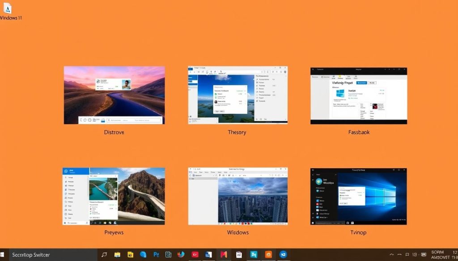
Task: Click the taskbar search icon
Action: [104, 255]
